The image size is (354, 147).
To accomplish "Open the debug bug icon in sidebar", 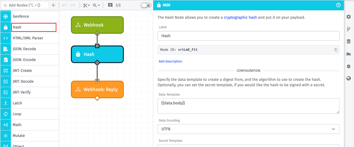I will click(x=349, y=66).
